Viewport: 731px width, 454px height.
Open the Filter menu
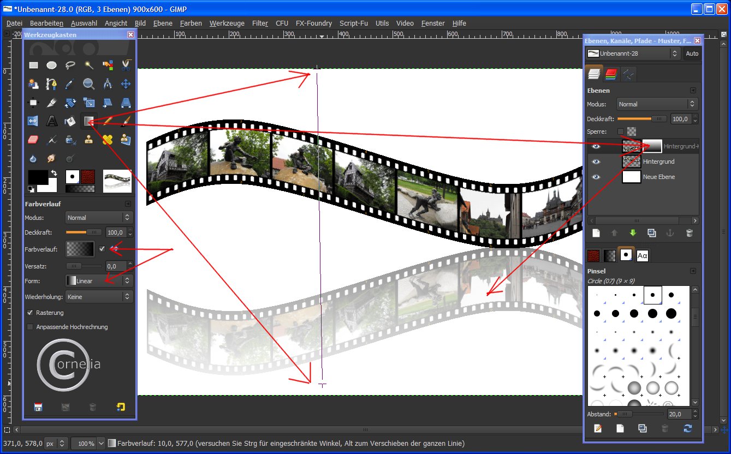click(x=260, y=23)
